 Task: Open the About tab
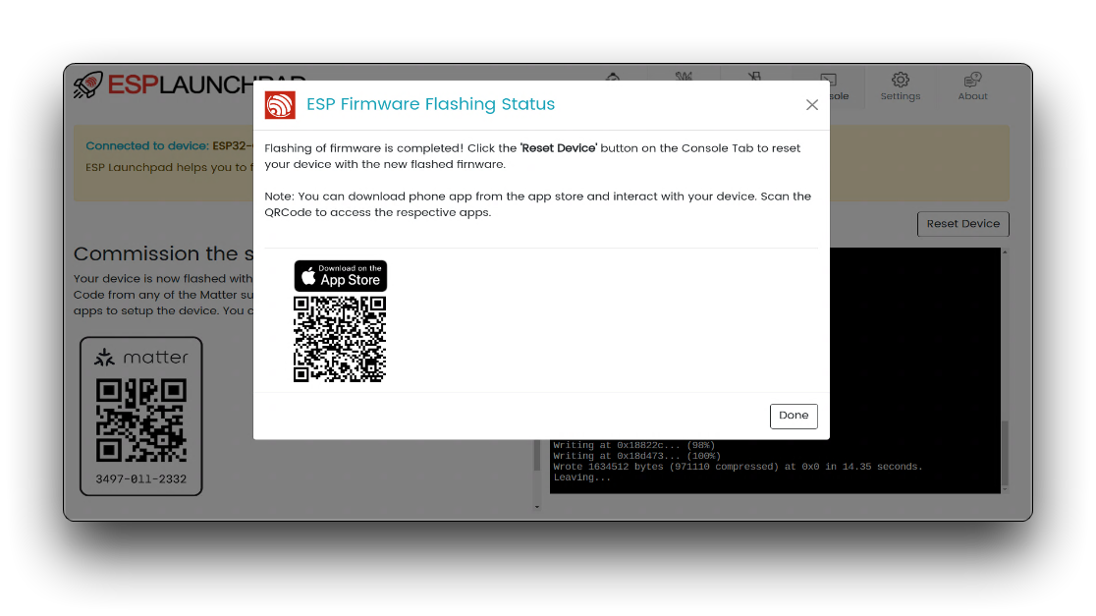coord(972,86)
